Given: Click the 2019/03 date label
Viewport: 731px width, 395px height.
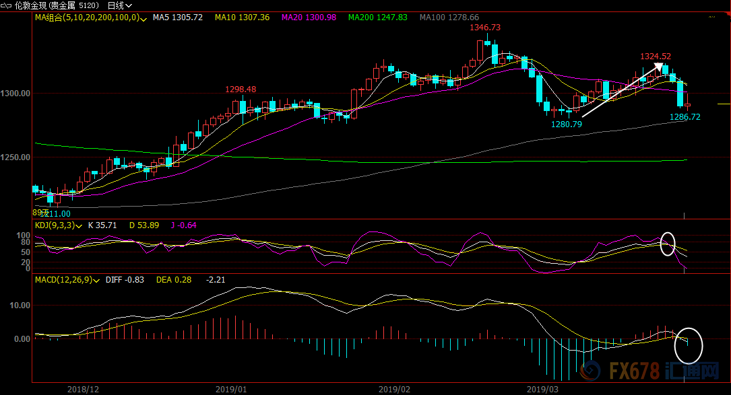Looking at the screenshot, I should click(542, 390).
